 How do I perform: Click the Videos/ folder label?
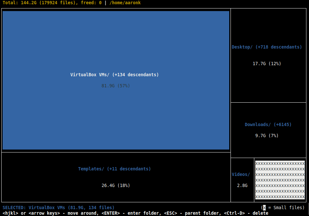point(241,174)
